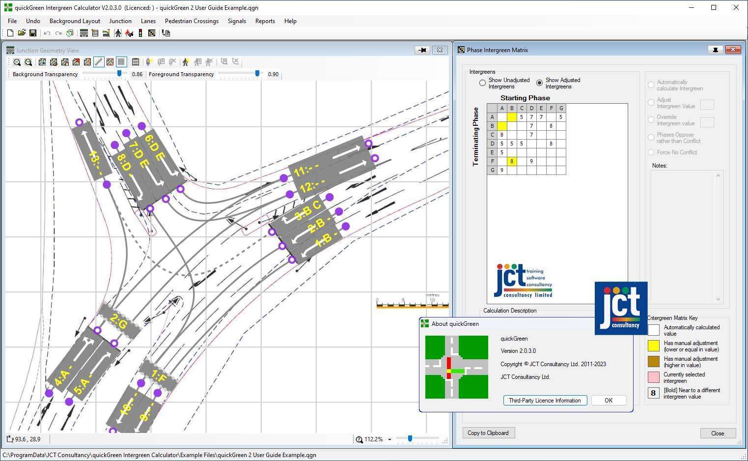Pin the Phase Intergreen Matrix panel
748x461 pixels.
[715, 50]
